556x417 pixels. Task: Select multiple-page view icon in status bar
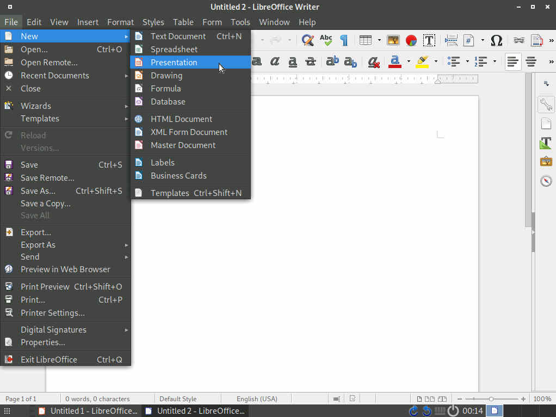(x=430, y=399)
